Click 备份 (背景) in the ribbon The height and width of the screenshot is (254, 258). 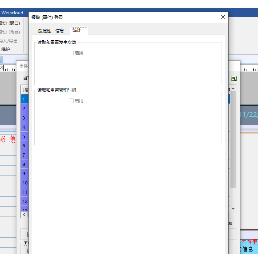(x=10, y=32)
